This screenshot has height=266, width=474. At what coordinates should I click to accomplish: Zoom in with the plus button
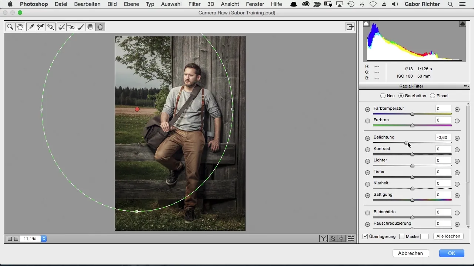tap(16, 239)
